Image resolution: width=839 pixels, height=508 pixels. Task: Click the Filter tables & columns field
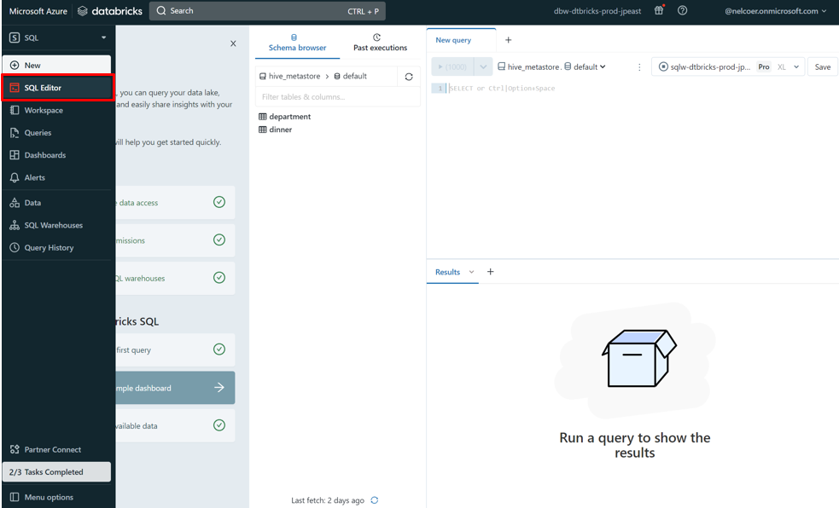(x=337, y=96)
